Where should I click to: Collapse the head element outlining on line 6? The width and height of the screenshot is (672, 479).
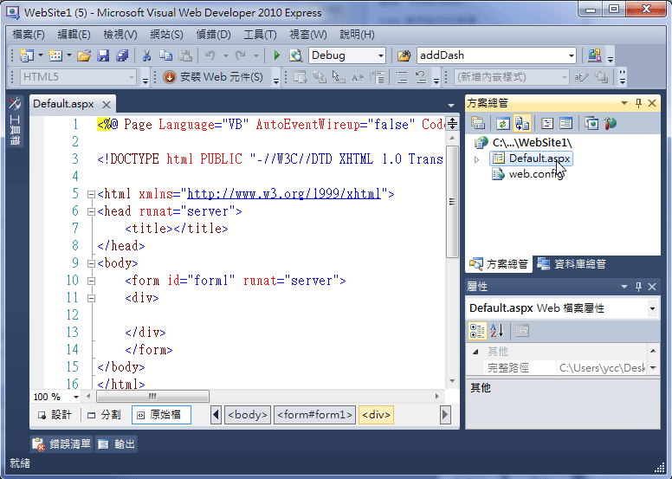[x=91, y=211]
